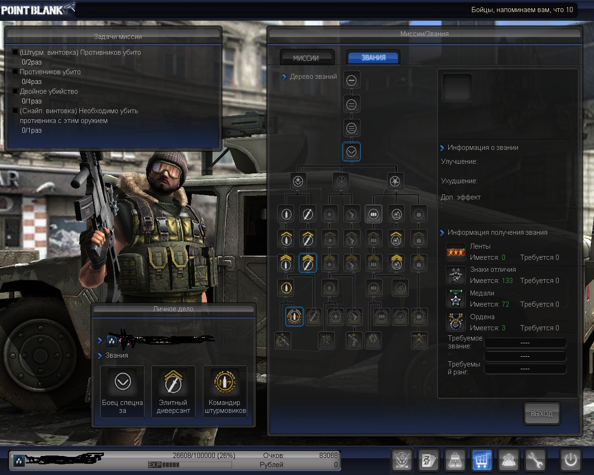
Task: Select the plain single-bullet rank icon
Action: coord(286,214)
